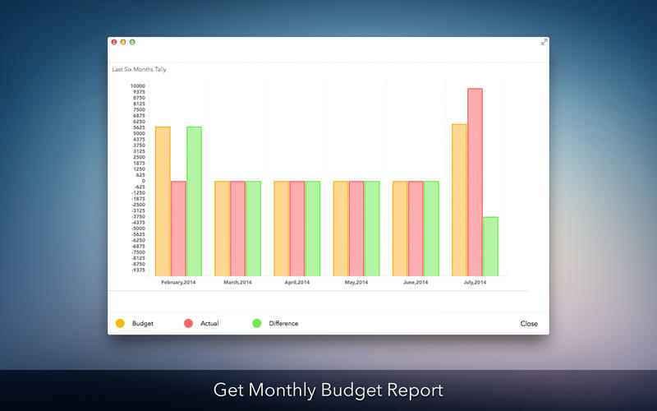Viewport: 657px width, 411px height.
Task: Click the May,2014 axis label
Action: click(356, 282)
